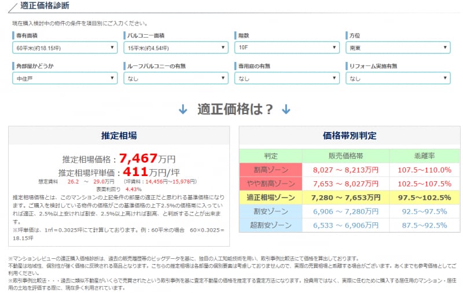Click the やや割高ゾーン row label
The width and height of the screenshot is (463, 293).
271,184
